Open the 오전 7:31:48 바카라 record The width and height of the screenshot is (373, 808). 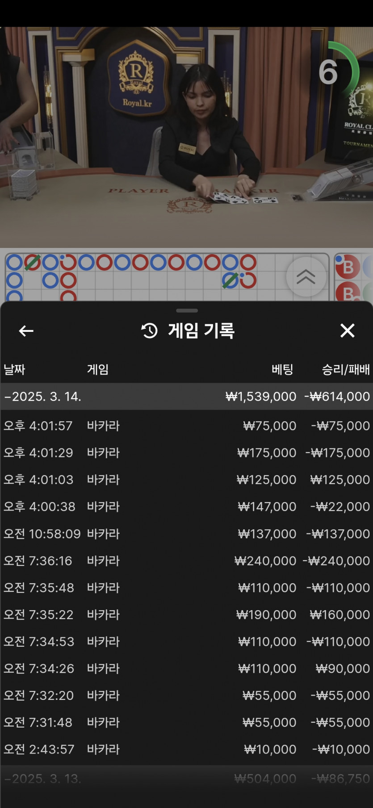[187, 722]
